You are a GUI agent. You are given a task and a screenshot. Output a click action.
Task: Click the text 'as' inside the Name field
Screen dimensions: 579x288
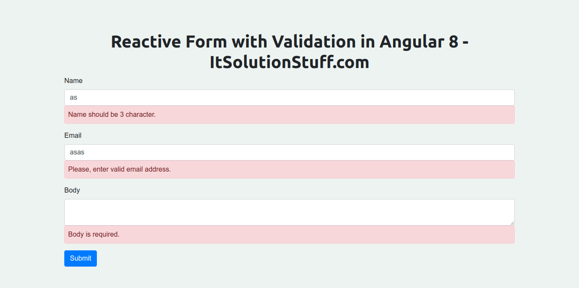click(73, 97)
